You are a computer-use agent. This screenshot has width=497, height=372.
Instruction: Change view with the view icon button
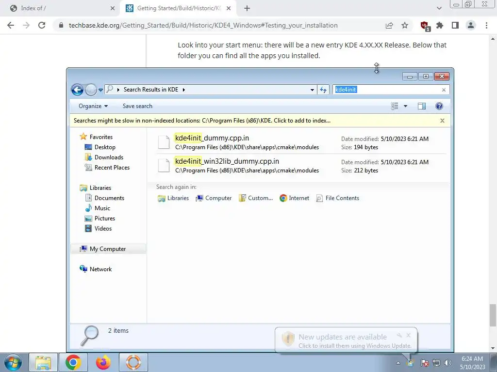[395, 106]
